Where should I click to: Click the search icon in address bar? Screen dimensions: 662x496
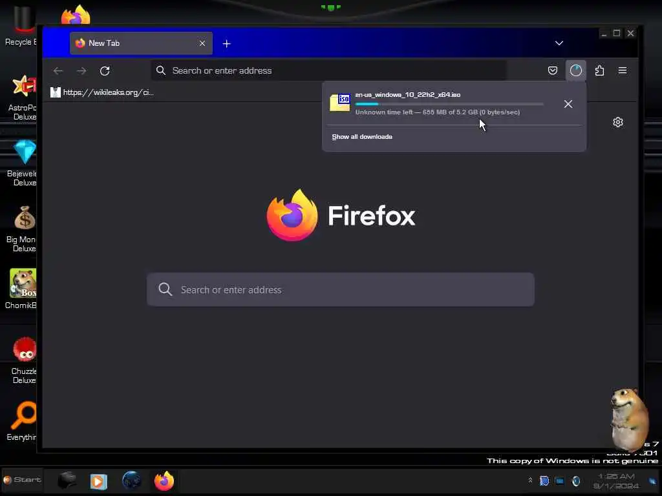(161, 70)
